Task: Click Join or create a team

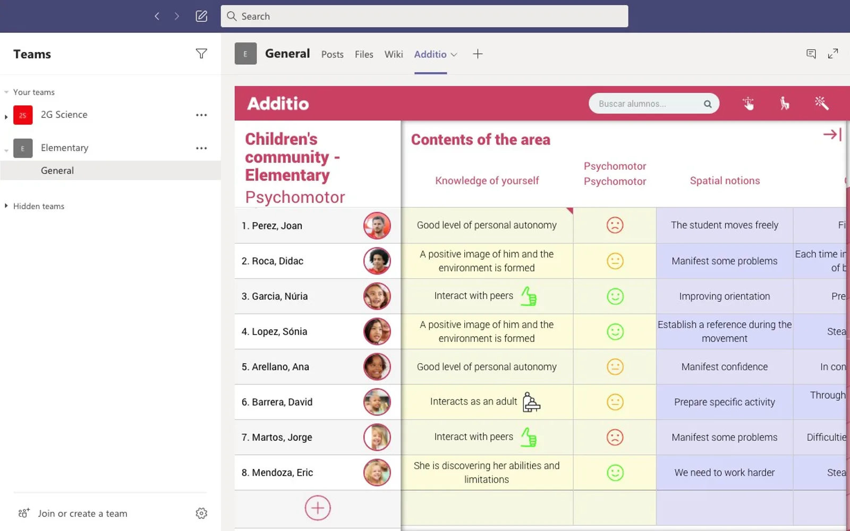Action: (82, 513)
